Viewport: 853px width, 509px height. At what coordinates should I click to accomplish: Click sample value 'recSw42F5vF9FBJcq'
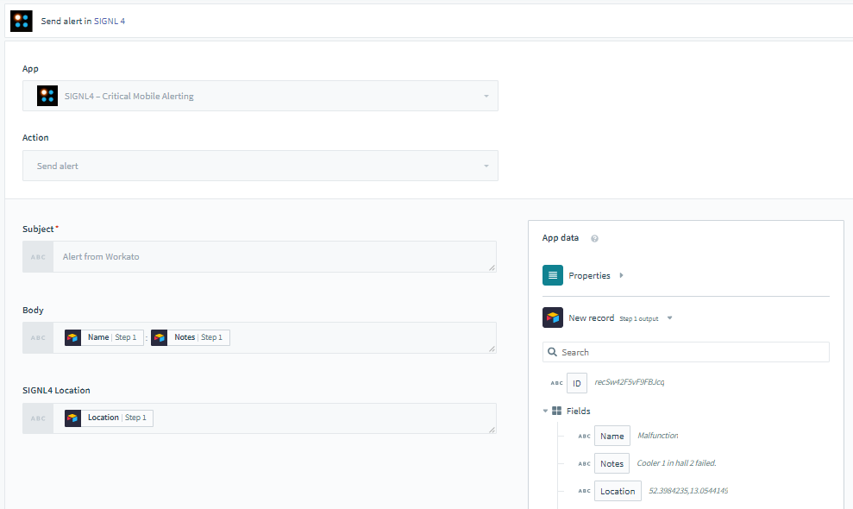point(630,382)
